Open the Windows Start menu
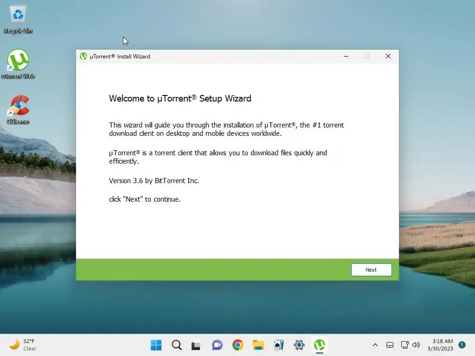This screenshot has width=475, height=356. click(x=156, y=345)
